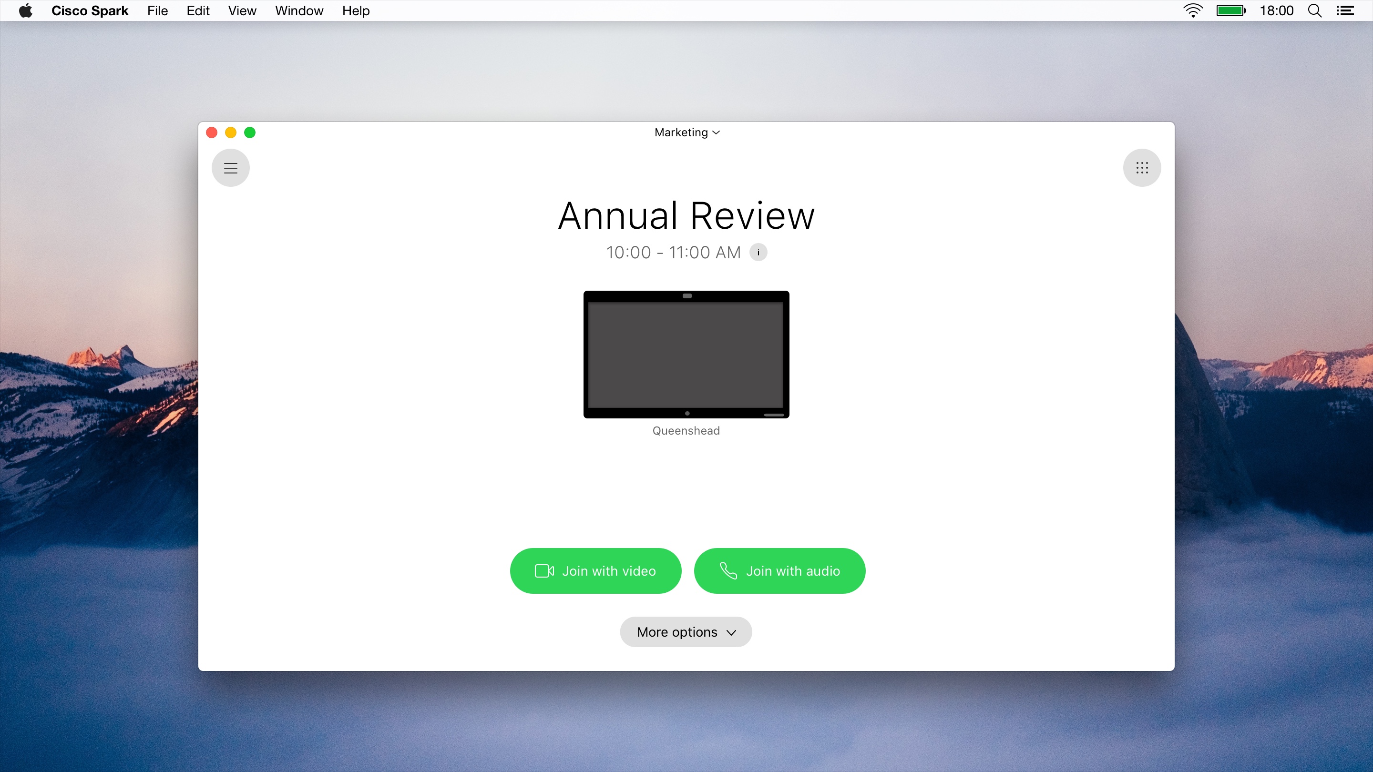The height and width of the screenshot is (772, 1373).
Task: Click the Join with video button
Action: tap(595, 570)
